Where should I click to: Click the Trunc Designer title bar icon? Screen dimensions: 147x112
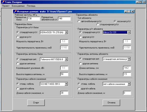coord(3,2)
